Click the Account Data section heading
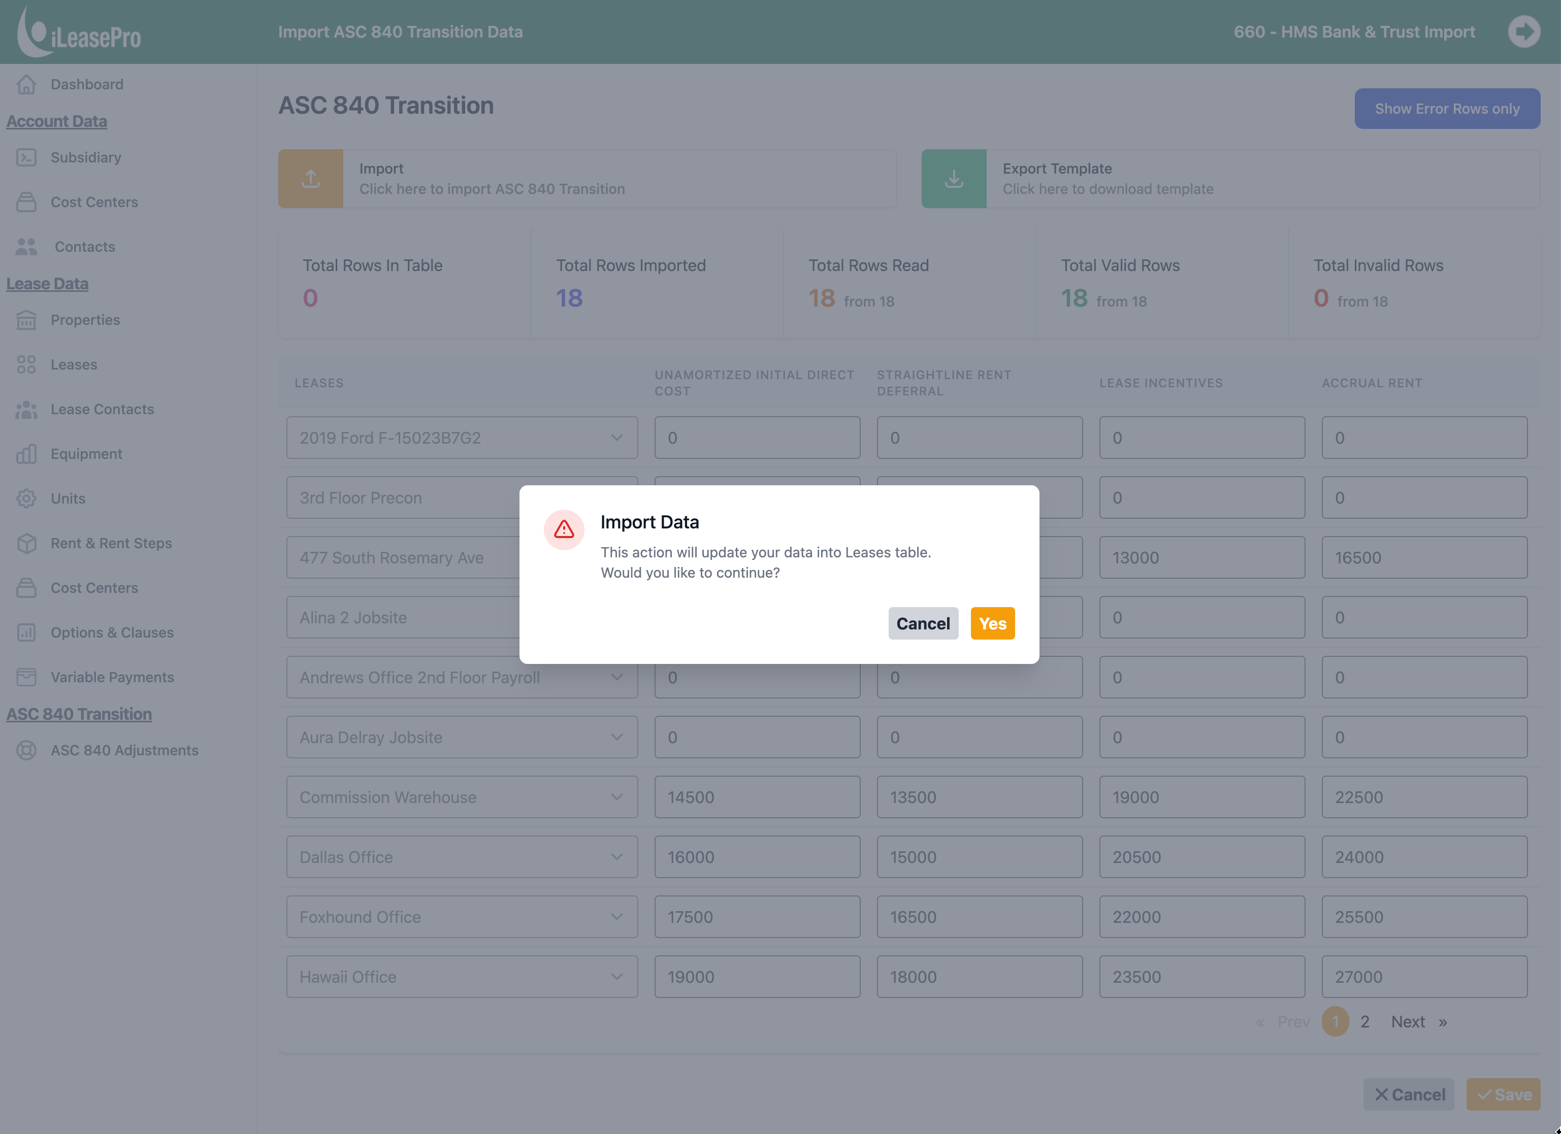The image size is (1561, 1134). [56, 121]
